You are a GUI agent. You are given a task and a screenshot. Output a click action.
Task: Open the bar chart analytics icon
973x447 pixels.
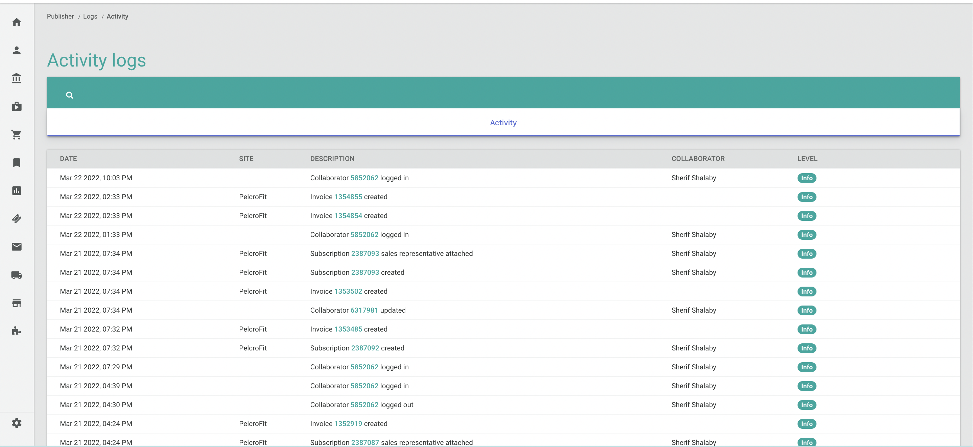tap(16, 191)
